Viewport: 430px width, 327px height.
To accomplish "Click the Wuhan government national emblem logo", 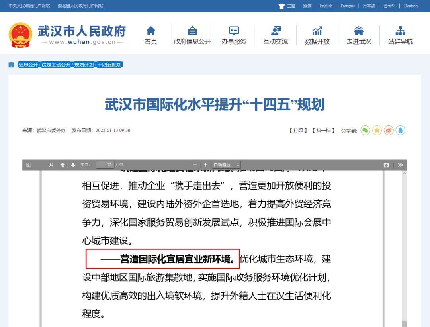I will pos(21,35).
